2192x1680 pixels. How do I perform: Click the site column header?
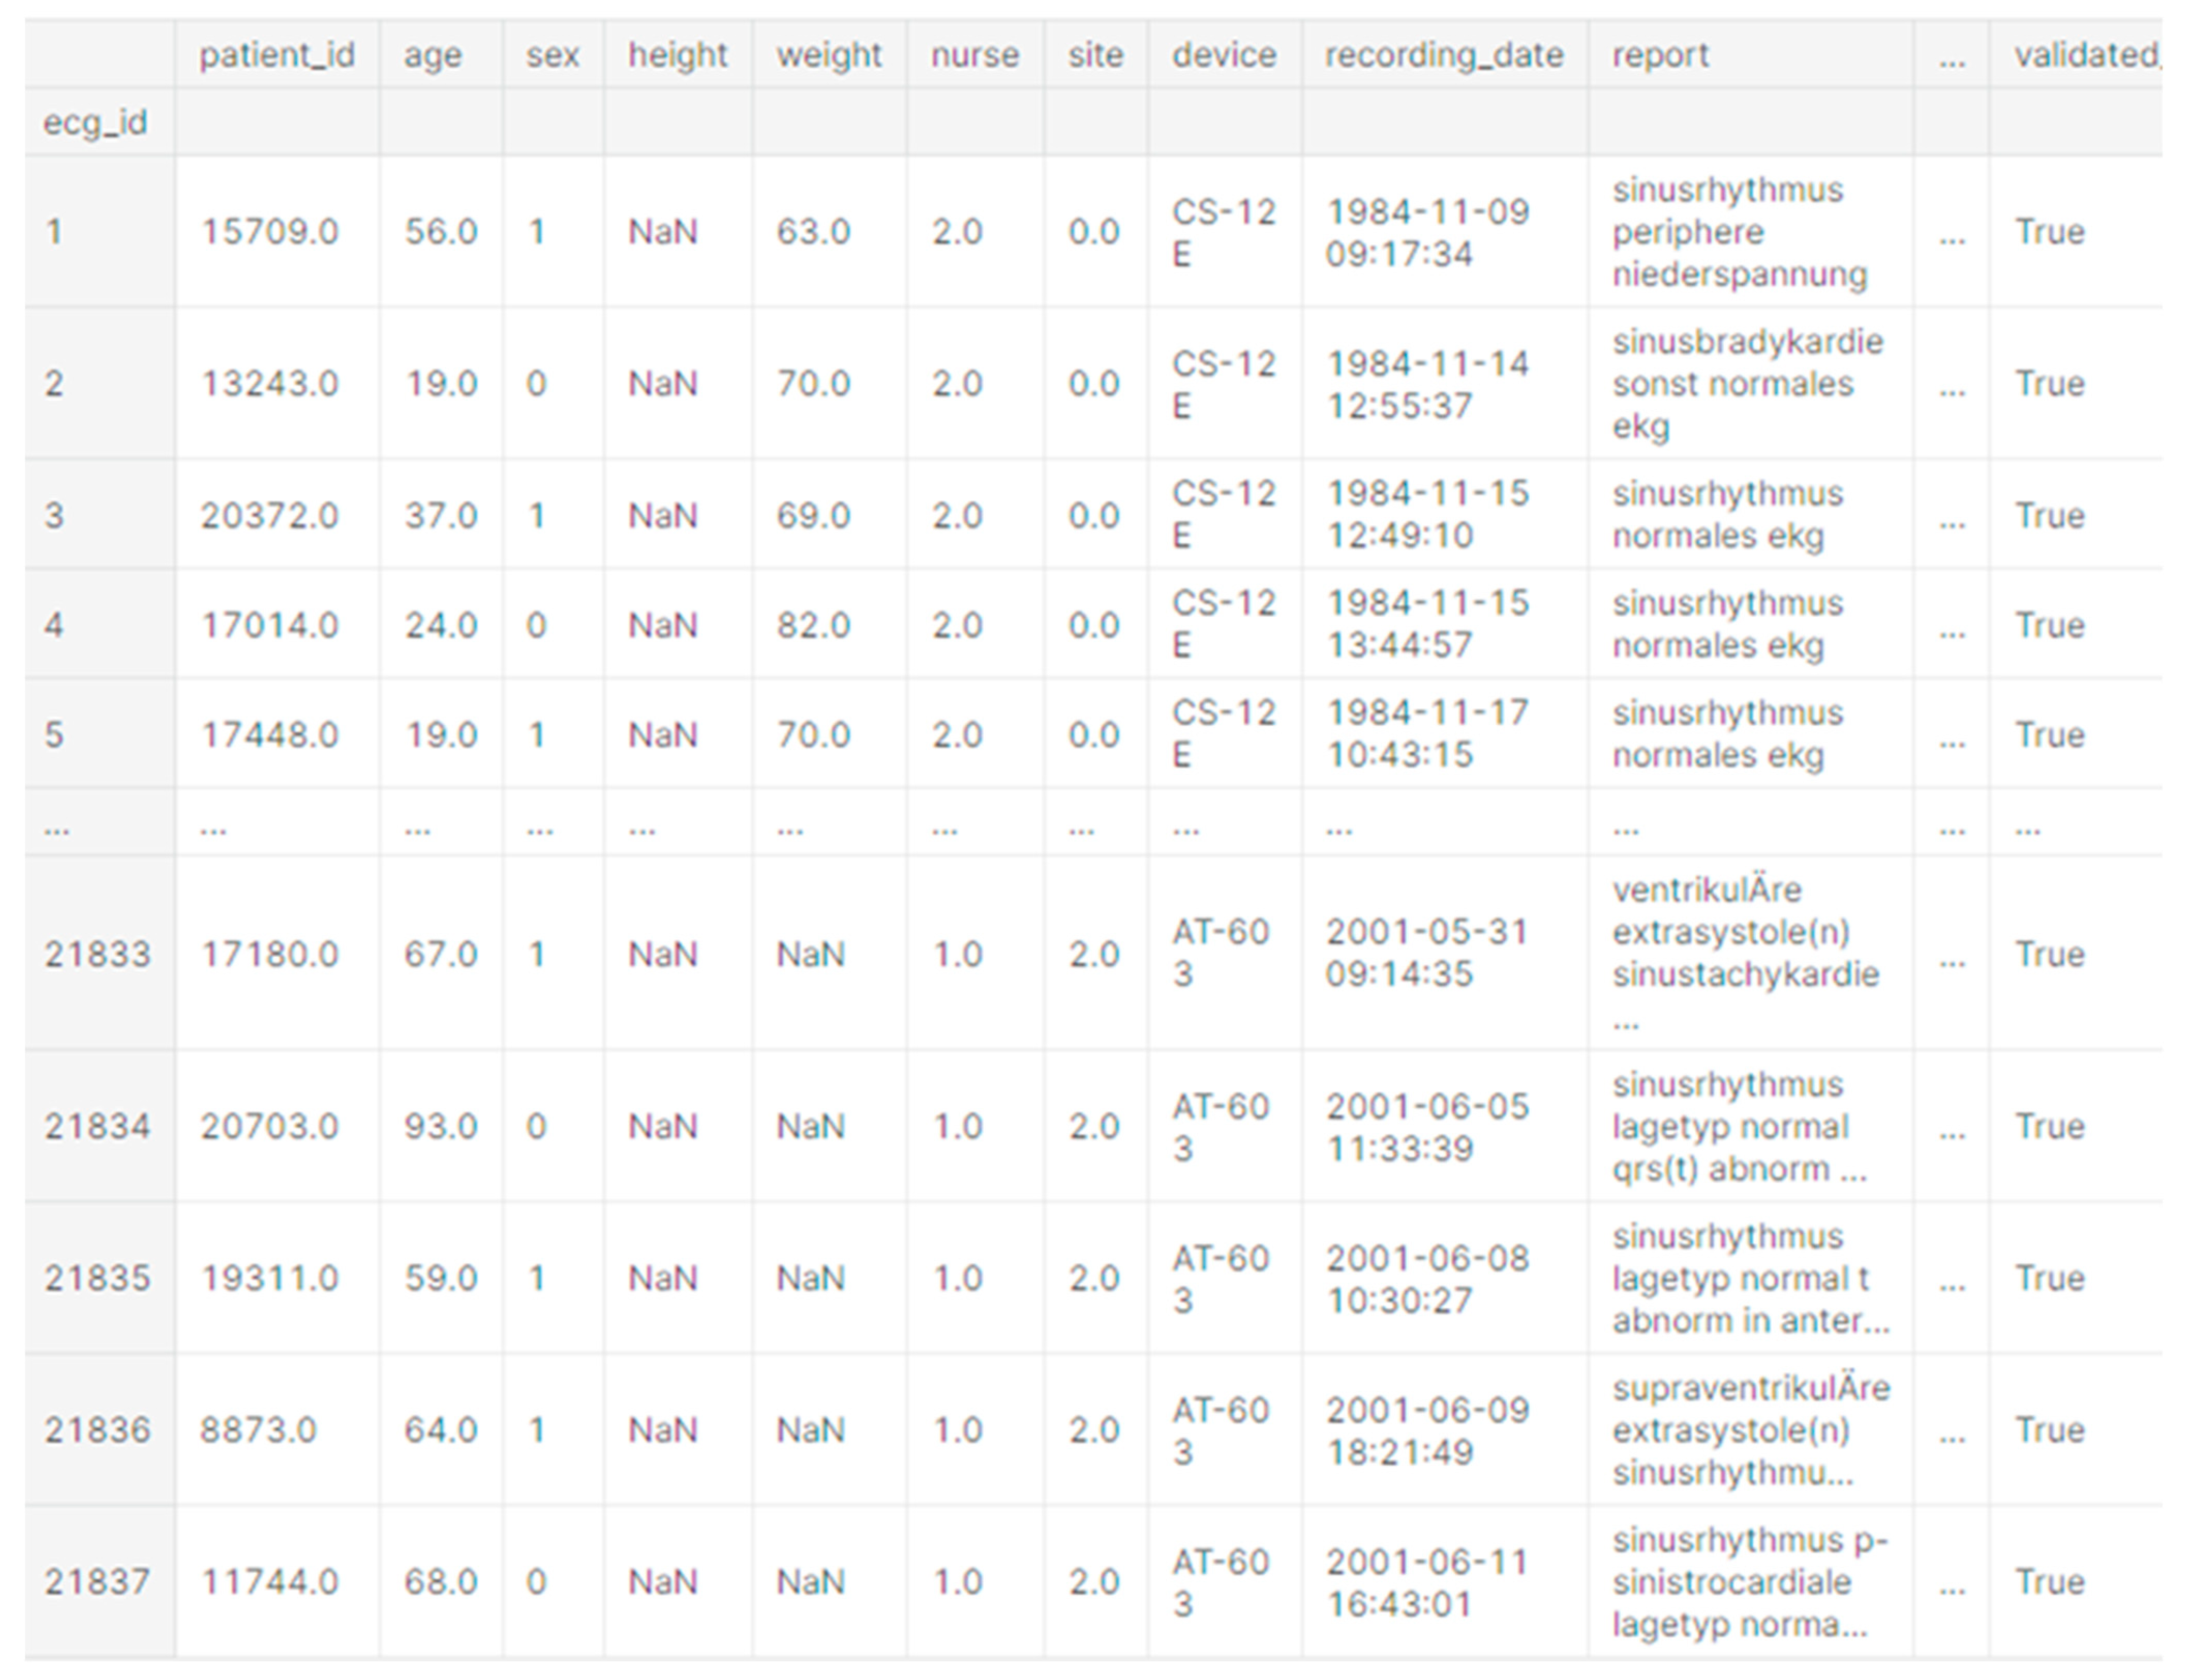pos(1096,55)
